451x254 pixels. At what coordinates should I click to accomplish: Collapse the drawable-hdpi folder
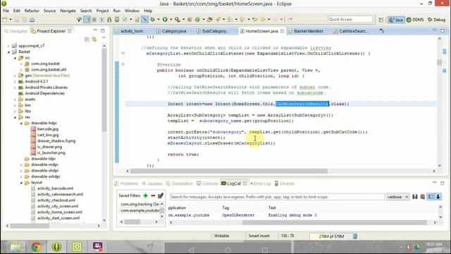21,123
